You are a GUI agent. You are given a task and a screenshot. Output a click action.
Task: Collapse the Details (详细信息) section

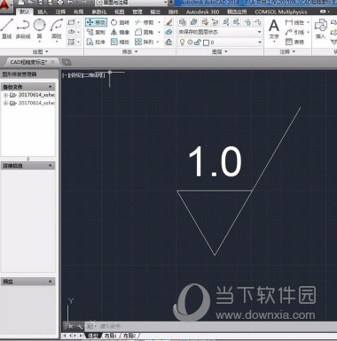click(50, 166)
